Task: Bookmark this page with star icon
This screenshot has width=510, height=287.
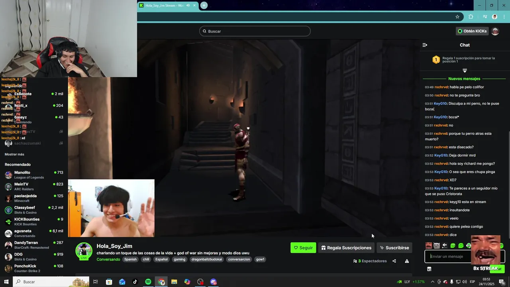Action: click(457, 17)
